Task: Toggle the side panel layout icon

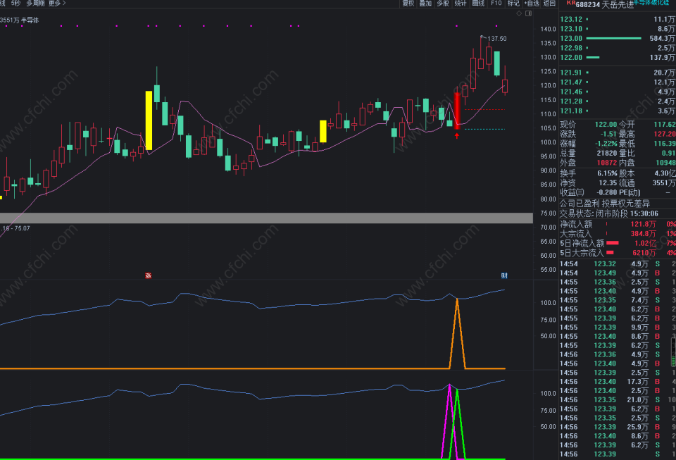Action: tap(529, 13)
